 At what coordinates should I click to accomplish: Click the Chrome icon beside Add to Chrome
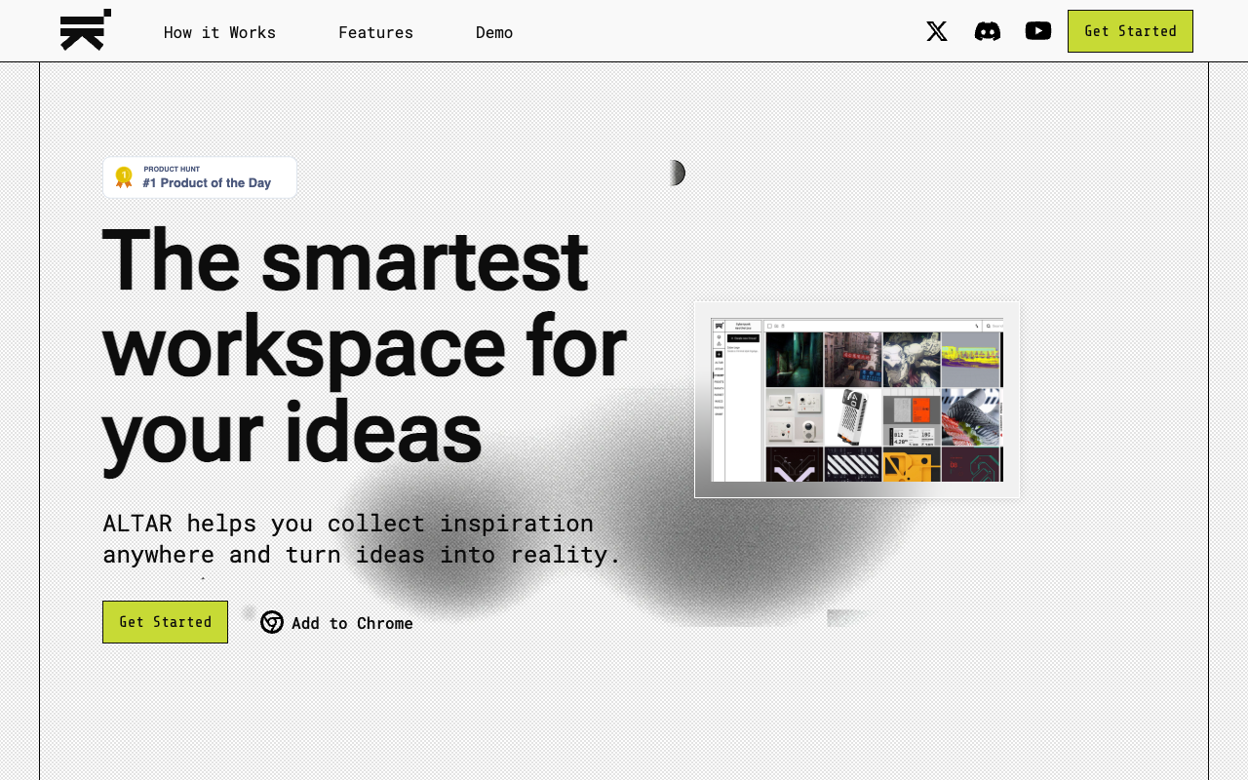click(x=272, y=622)
